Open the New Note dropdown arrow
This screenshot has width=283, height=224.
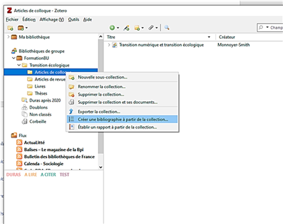coord(143,28)
